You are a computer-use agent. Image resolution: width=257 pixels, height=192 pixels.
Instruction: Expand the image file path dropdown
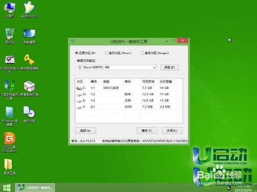[x=154, y=67]
